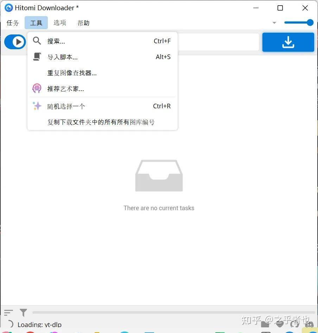Maximize the Hitomi Downloader window

[x=280, y=8]
